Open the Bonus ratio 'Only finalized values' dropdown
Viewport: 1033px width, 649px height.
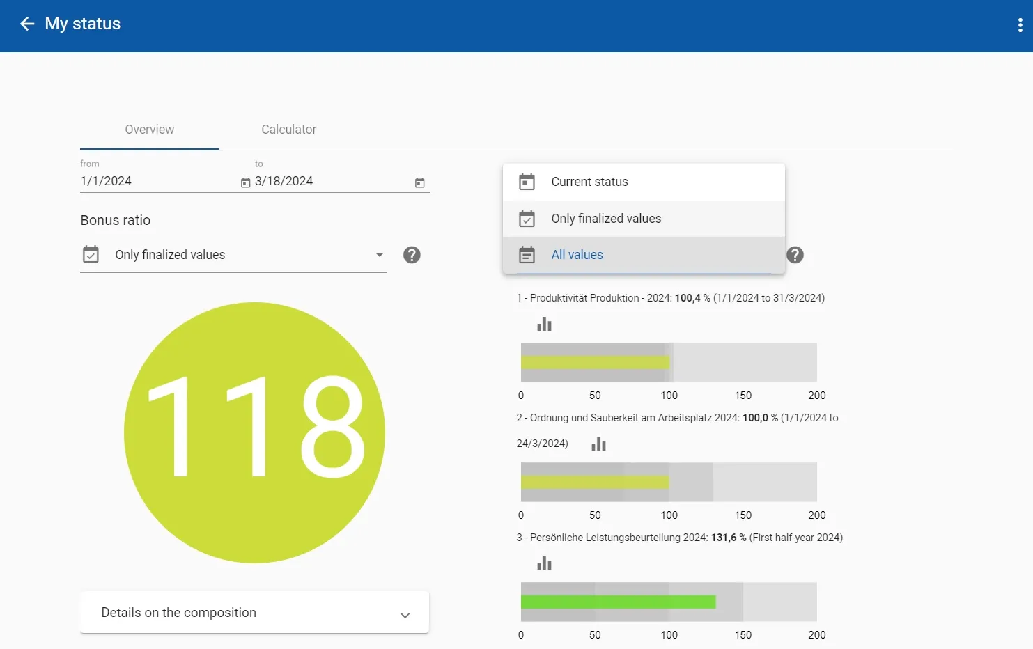233,255
